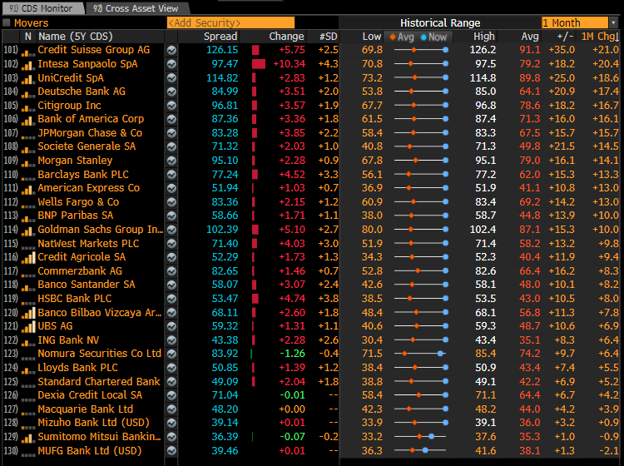624x466 pixels.
Task: Open chart icon for Intesa Sanpaolo SpA
Action: [x=171, y=64]
